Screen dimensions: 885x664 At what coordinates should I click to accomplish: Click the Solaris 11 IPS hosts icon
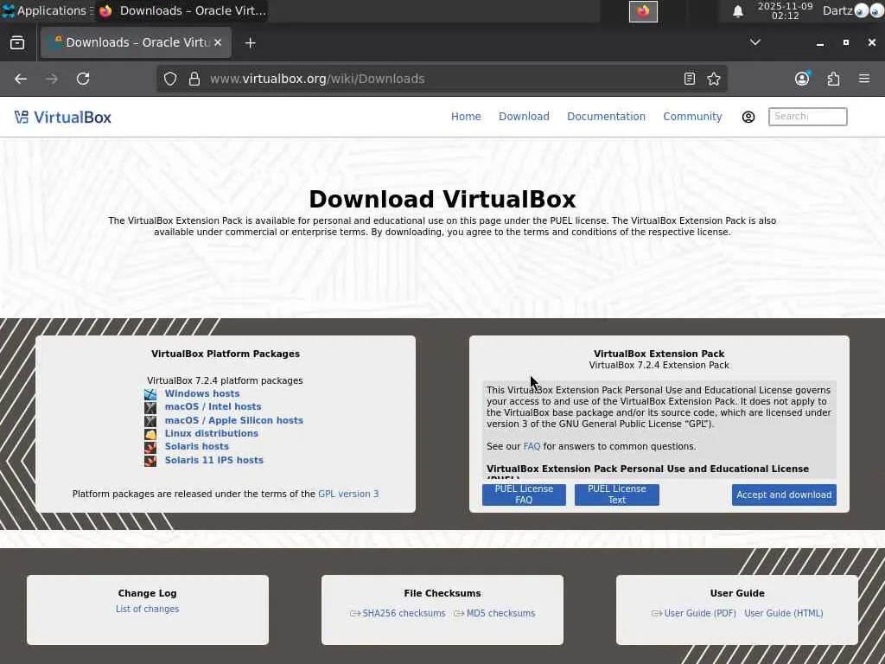tap(150, 460)
